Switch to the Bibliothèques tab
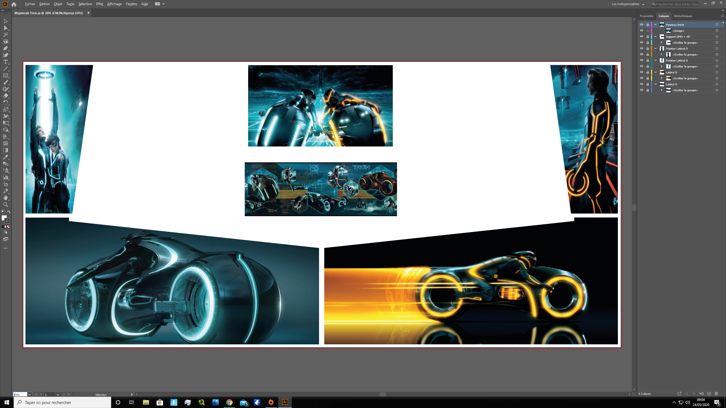The height and width of the screenshot is (408, 726). coord(683,16)
